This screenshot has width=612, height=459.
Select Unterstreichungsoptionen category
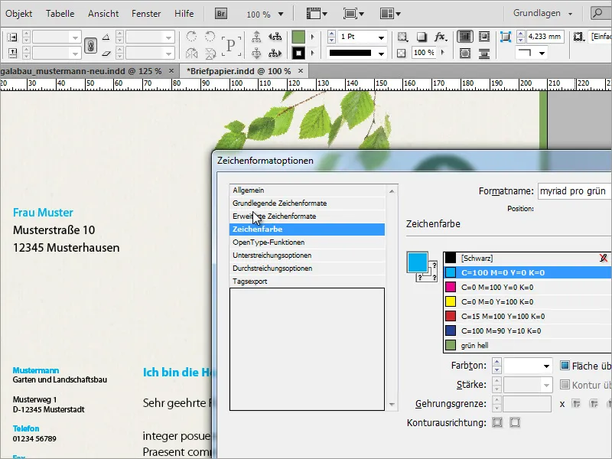point(308,256)
